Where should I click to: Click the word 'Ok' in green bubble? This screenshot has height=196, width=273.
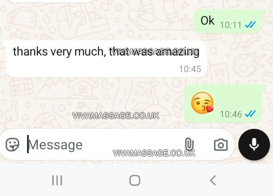[x=207, y=20]
